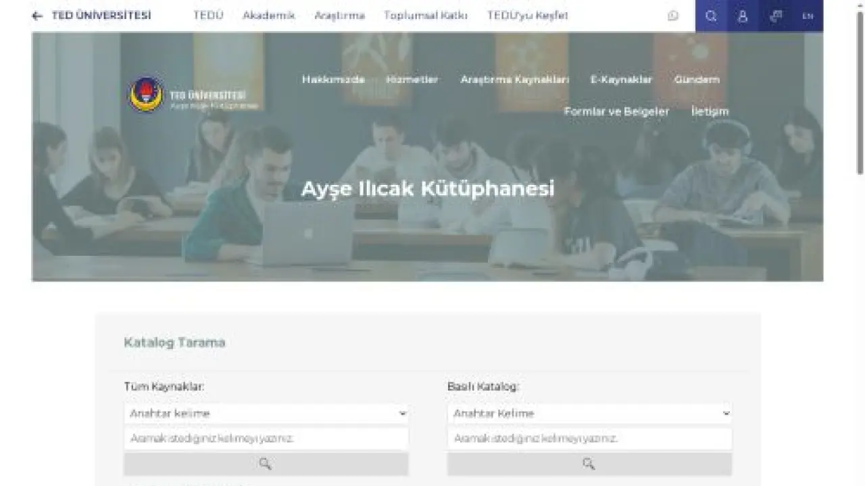
Task: Open the WhatsApp chat icon
Action: pos(673,16)
